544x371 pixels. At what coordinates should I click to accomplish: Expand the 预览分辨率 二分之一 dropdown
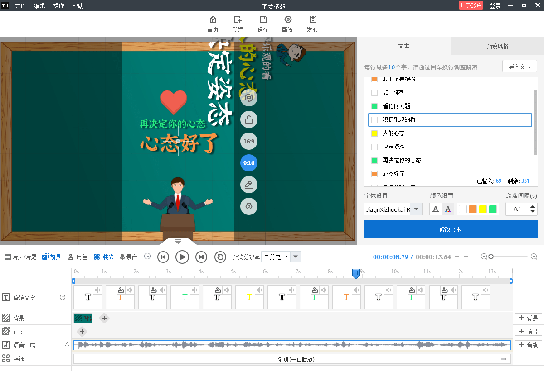[x=296, y=257]
